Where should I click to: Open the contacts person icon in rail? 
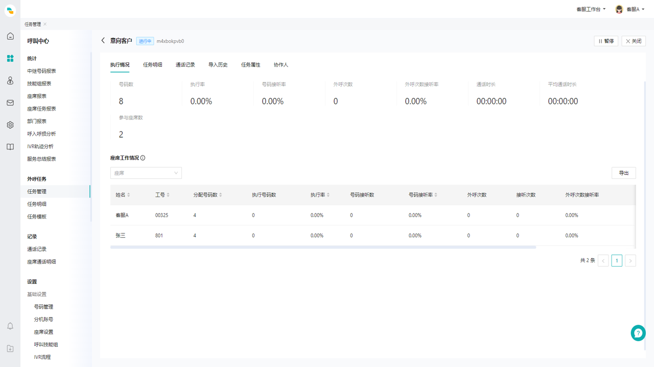pyautogui.click(x=10, y=81)
